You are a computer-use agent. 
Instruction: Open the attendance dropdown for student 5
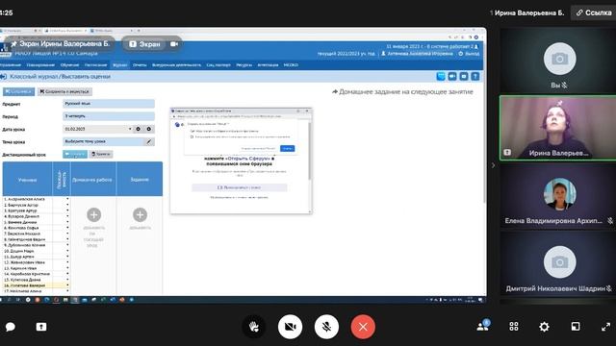tap(67, 222)
